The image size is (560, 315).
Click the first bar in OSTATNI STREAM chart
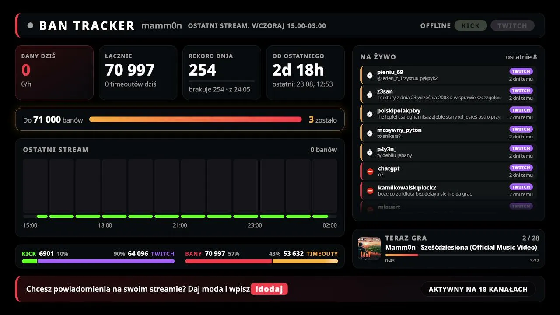click(x=35, y=186)
